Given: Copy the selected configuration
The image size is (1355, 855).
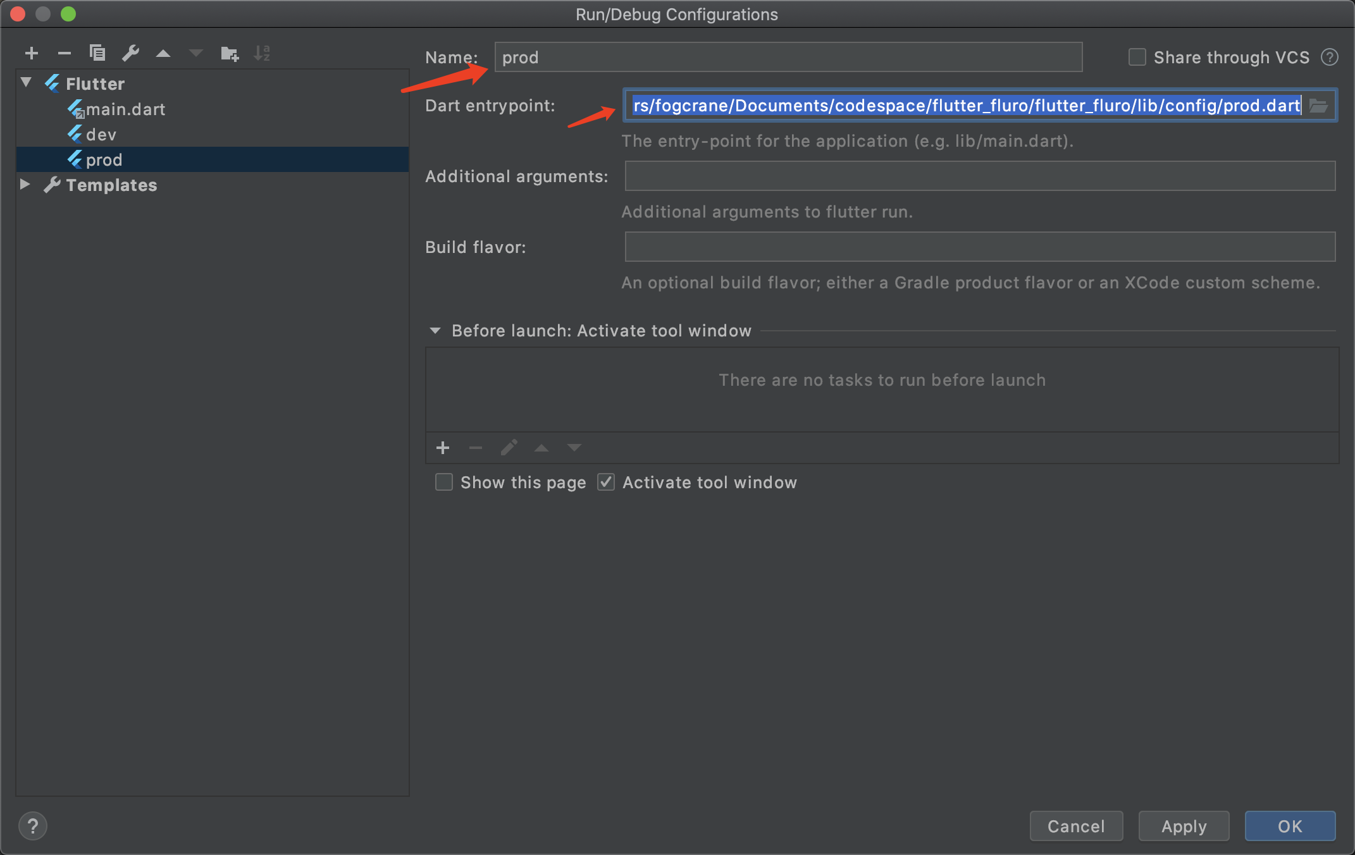Looking at the screenshot, I should pyautogui.click(x=97, y=53).
